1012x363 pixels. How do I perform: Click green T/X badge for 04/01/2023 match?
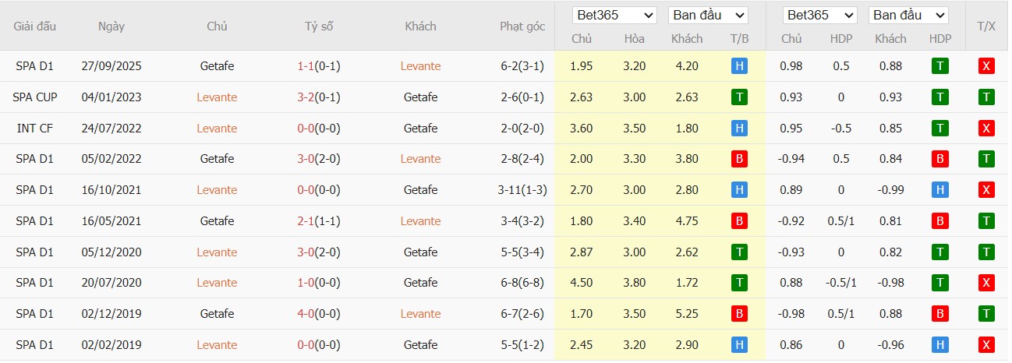(986, 97)
